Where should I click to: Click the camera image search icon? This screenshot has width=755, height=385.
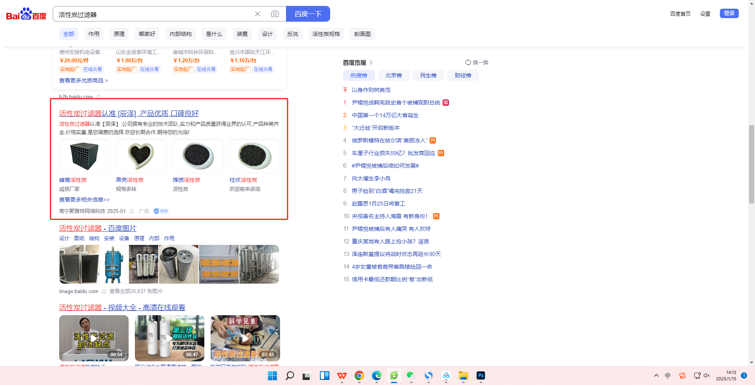(275, 14)
